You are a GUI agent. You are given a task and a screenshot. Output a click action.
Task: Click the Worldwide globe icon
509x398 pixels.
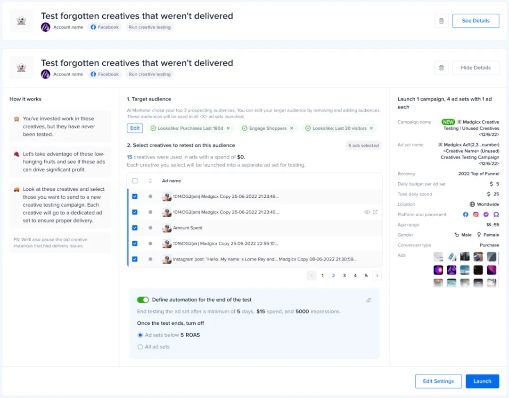pos(472,204)
